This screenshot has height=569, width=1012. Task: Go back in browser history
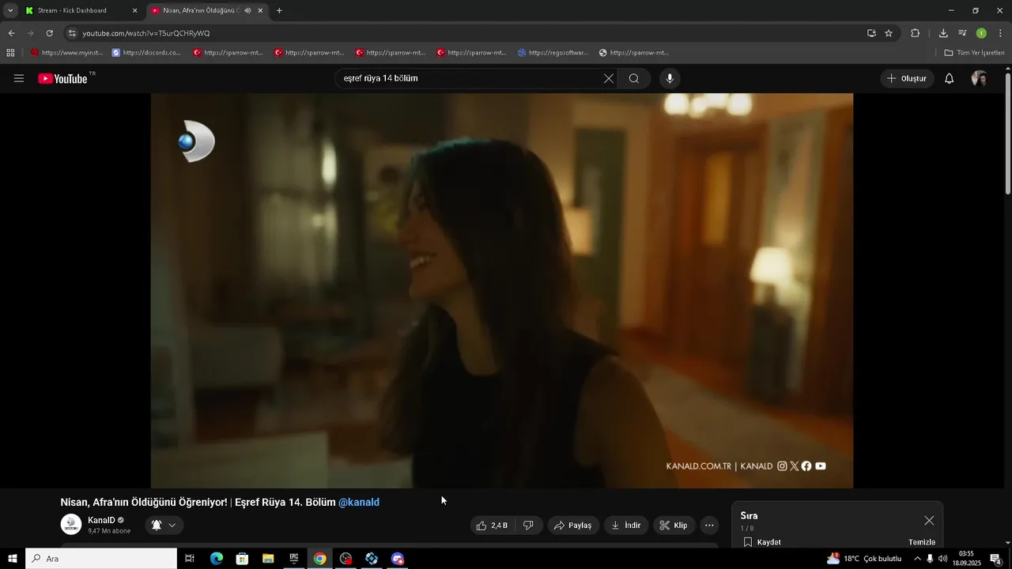(11, 33)
